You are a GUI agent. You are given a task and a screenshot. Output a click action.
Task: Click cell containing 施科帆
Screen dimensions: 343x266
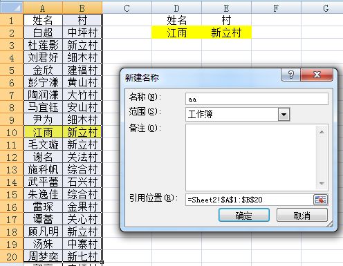pyautogui.click(x=43, y=169)
